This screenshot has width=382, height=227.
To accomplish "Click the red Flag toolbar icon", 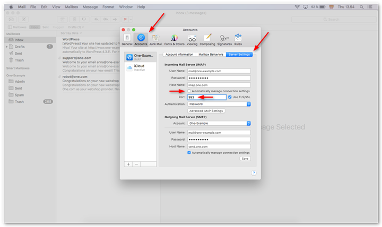I will [125, 19].
